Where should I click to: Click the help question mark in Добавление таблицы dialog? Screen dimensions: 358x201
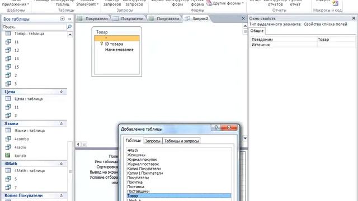tap(216, 128)
